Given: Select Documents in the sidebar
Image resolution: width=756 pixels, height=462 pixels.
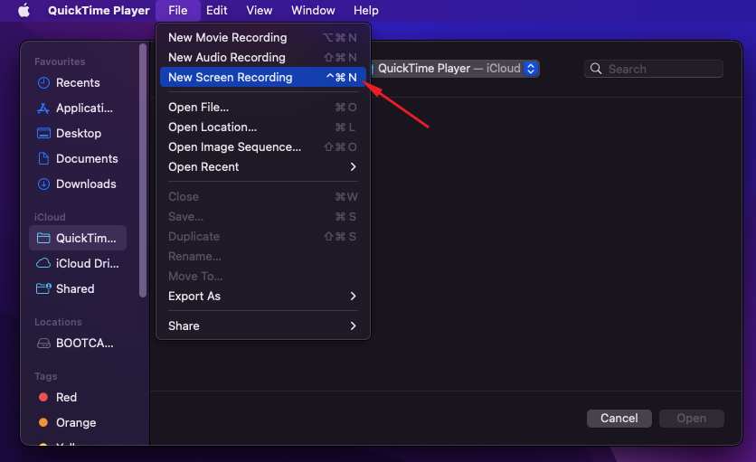Looking at the screenshot, I should pos(78,158).
